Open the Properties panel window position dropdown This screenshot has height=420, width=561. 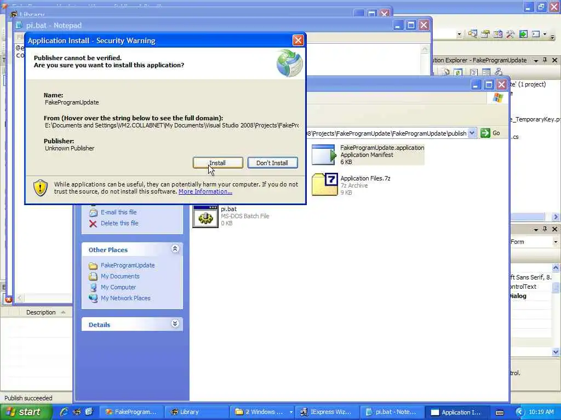click(536, 229)
